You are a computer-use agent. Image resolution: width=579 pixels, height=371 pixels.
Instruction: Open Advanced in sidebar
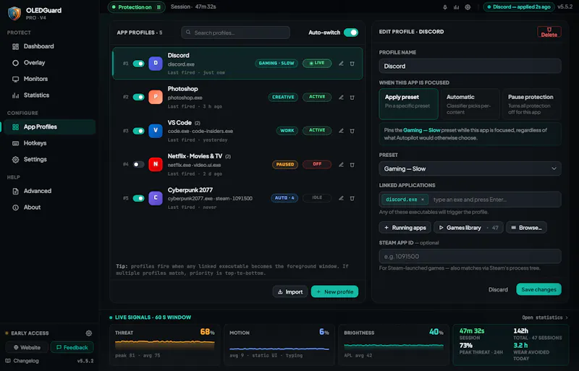(x=49, y=191)
